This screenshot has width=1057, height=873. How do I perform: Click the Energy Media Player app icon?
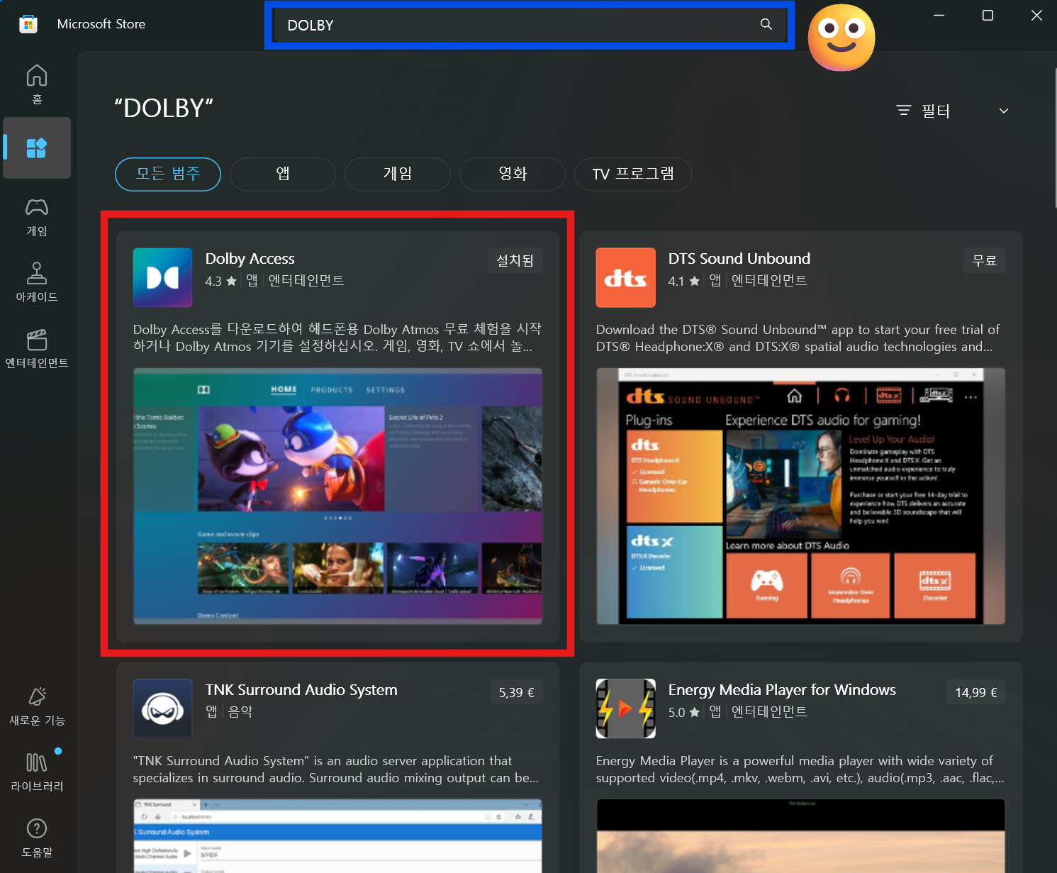pos(625,708)
